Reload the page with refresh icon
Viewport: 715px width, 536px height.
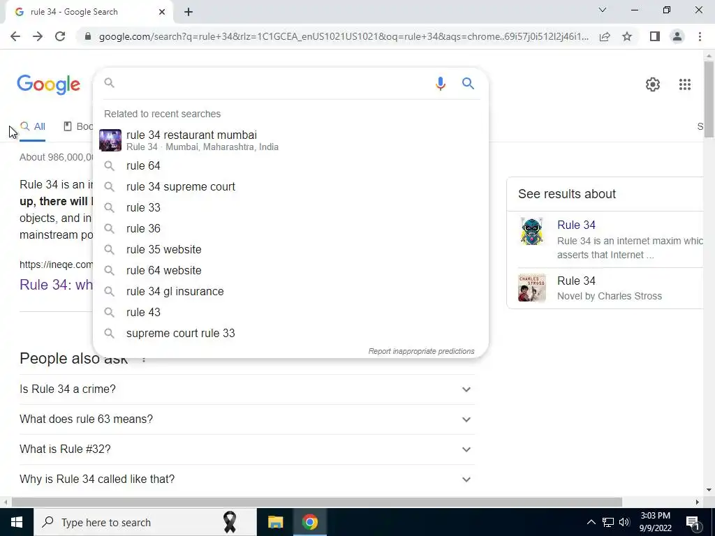(60, 36)
